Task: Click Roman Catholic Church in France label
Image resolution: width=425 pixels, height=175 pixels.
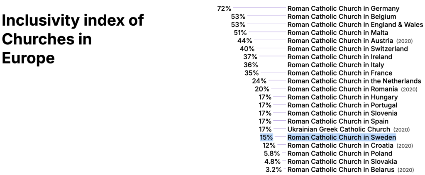Action: pyautogui.click(x=340, y=73)
